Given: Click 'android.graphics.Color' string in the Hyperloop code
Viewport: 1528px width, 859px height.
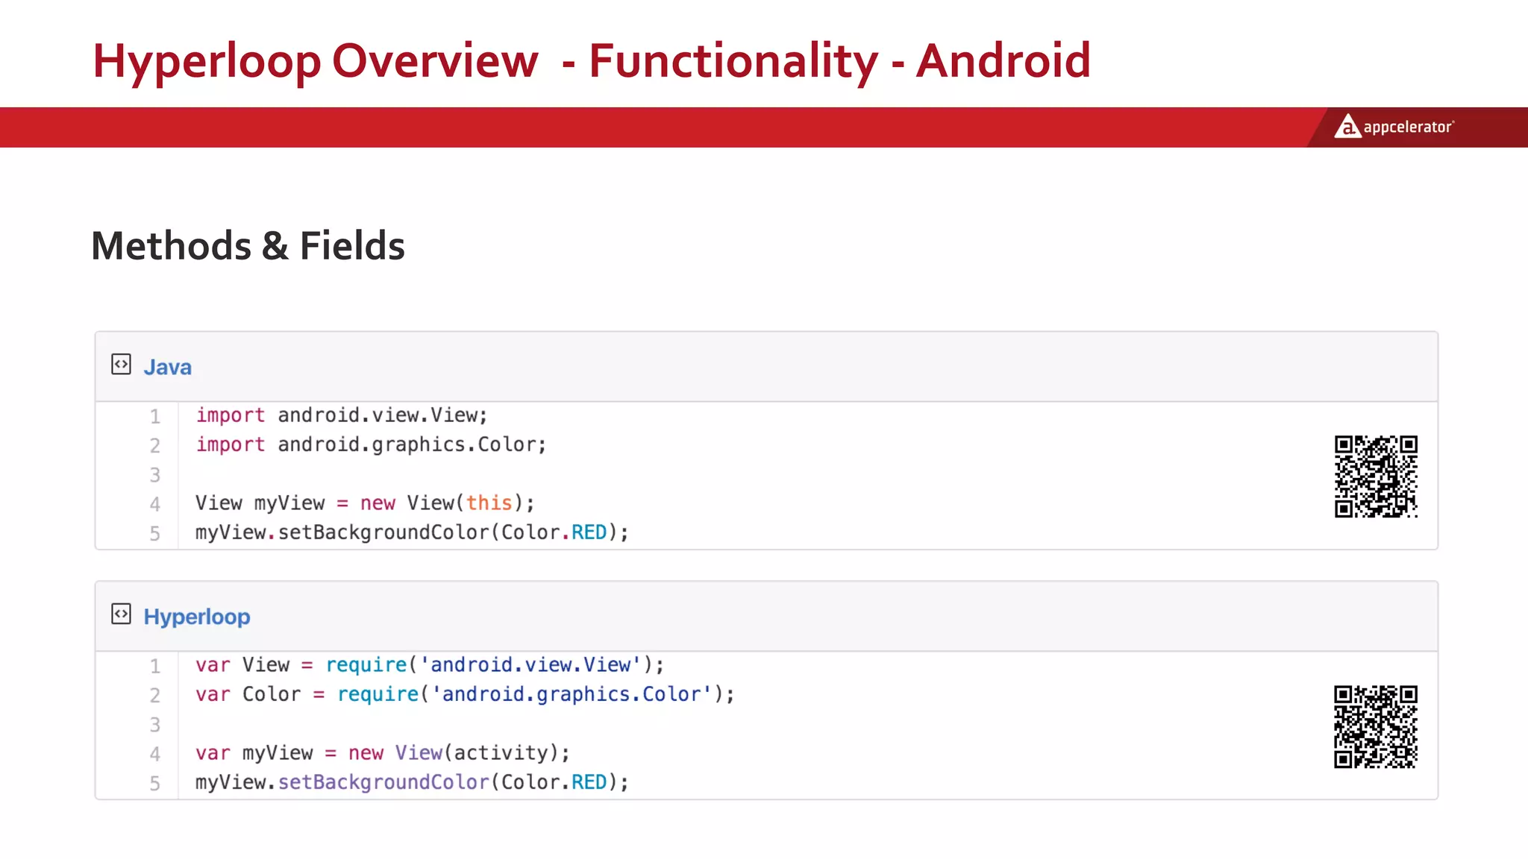Looking at the screenshot, I should click(572, 694).
